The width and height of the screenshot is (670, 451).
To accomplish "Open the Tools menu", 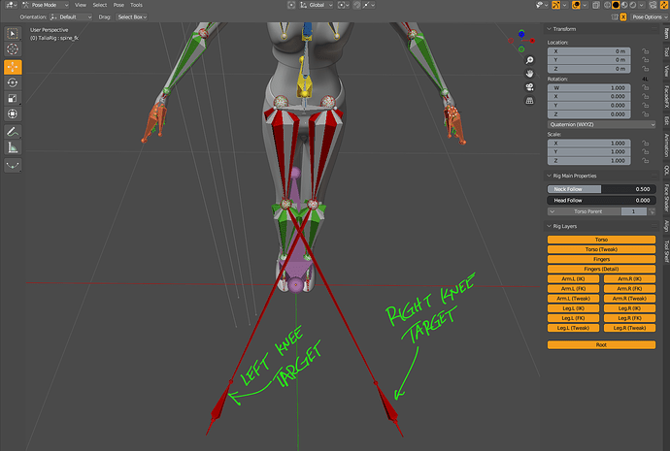I will coord(136,5).
